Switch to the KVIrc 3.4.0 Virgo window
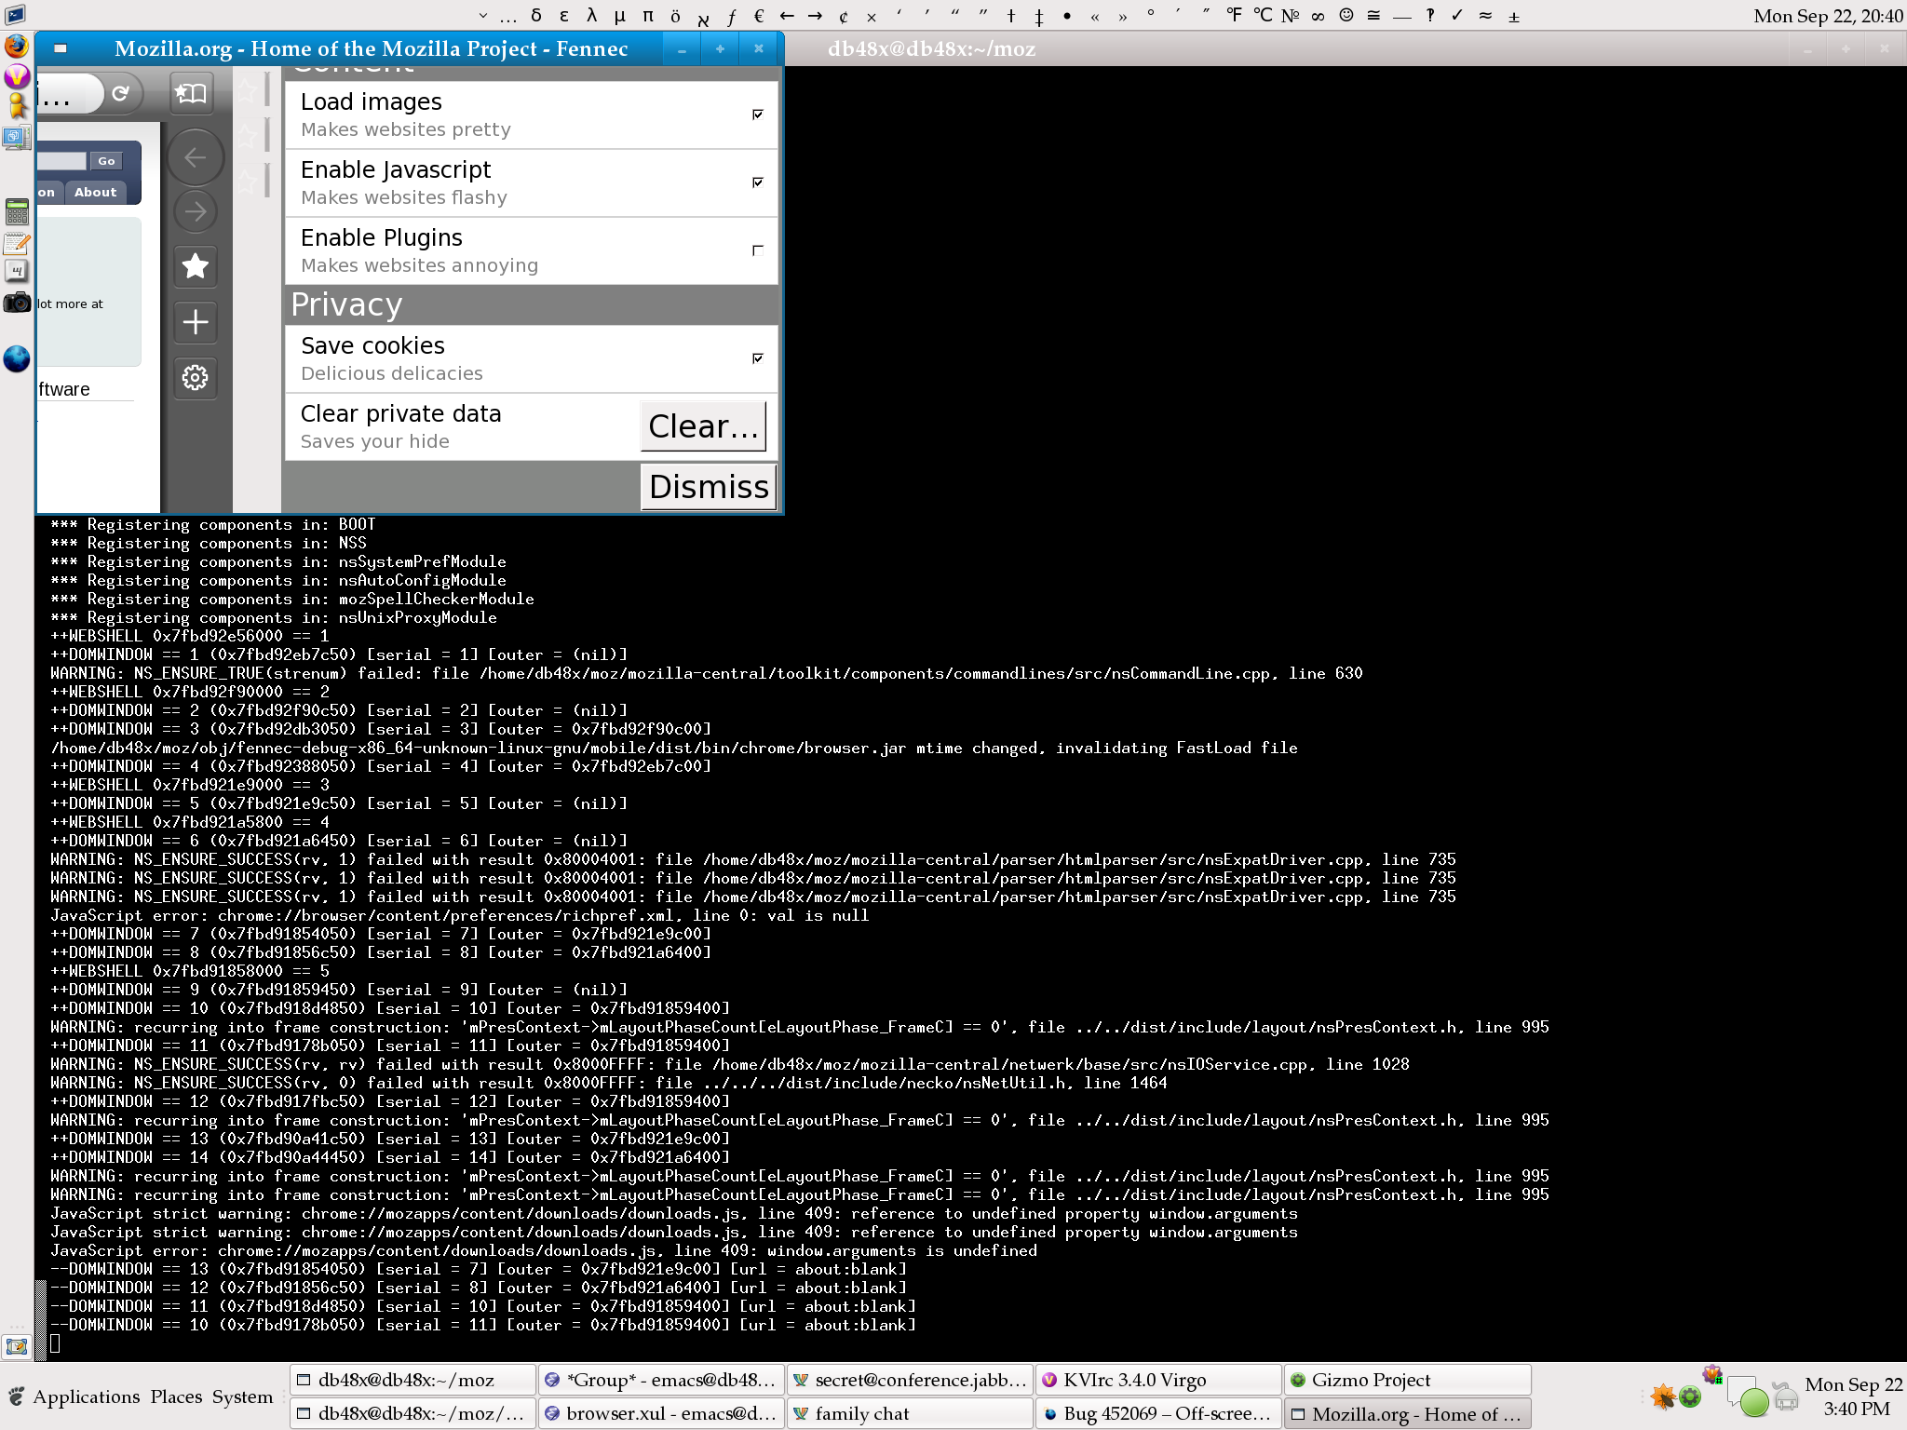 pos(1158,1380)
